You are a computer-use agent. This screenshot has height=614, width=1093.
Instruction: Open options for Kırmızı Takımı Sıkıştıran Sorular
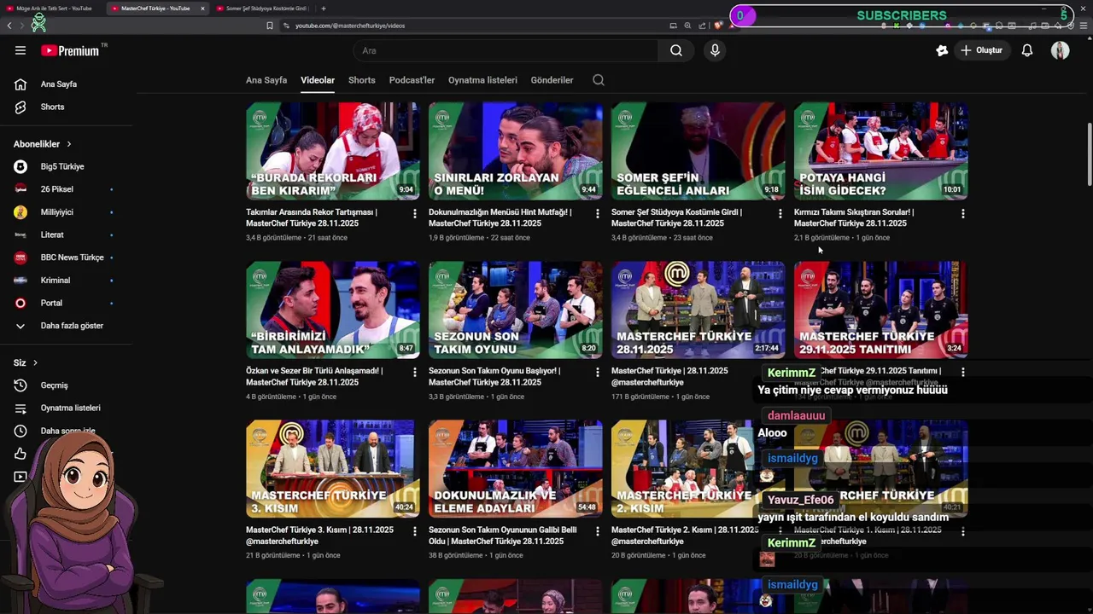click(963, 213)
